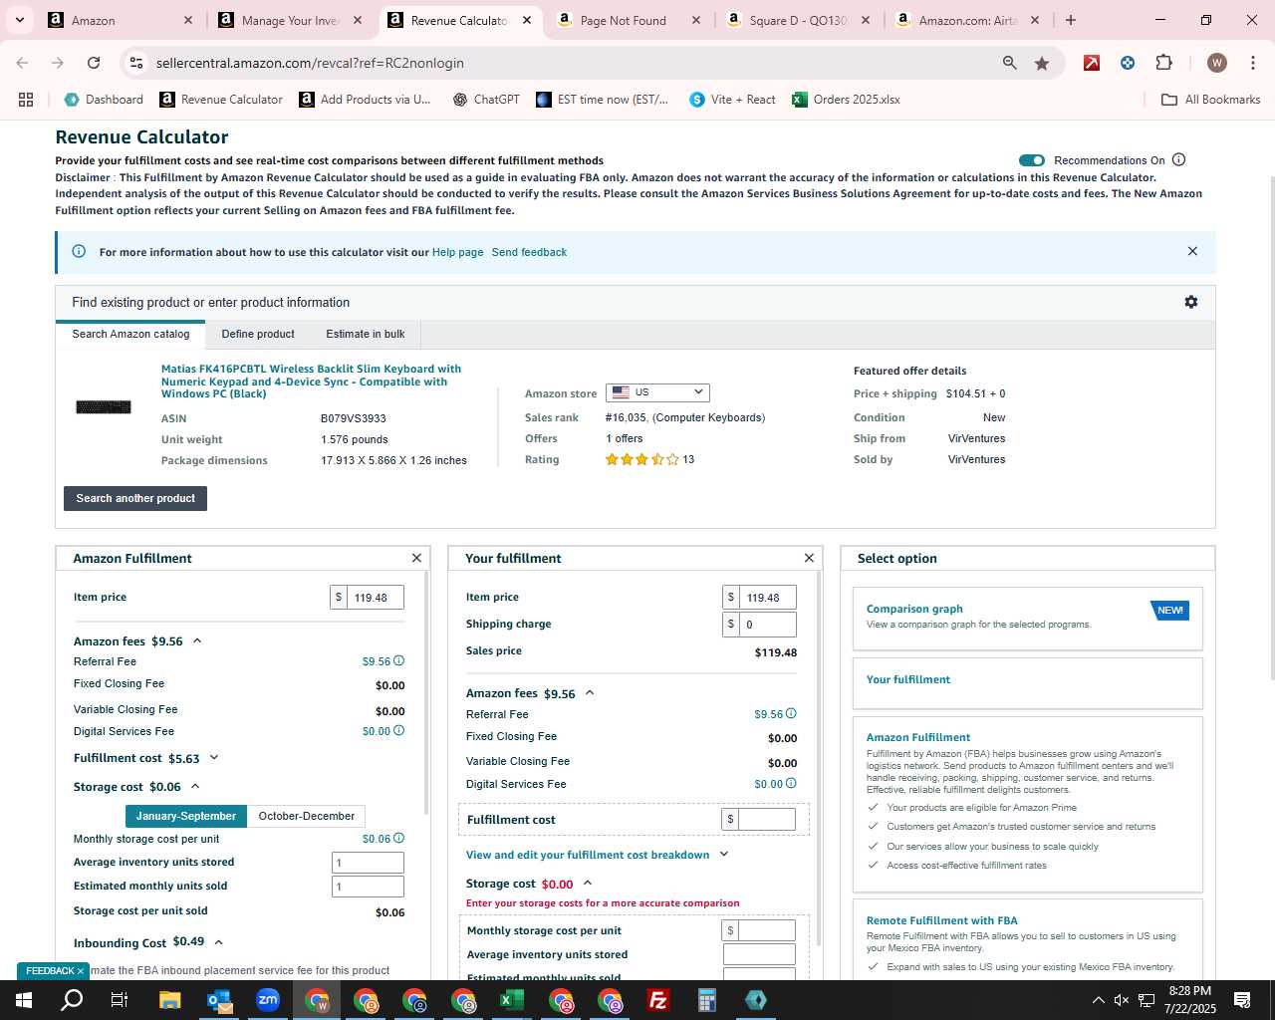
Task: Open Windows Start menu
Action: pos(24,1000)
